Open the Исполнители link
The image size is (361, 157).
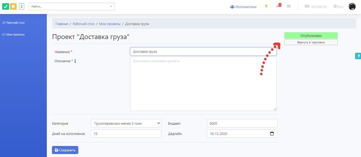coord(243,7)
